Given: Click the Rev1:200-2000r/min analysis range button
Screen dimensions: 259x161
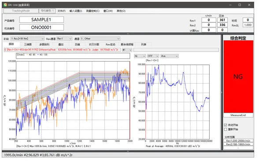Looking at the screenshot, I should coord(238,141).
